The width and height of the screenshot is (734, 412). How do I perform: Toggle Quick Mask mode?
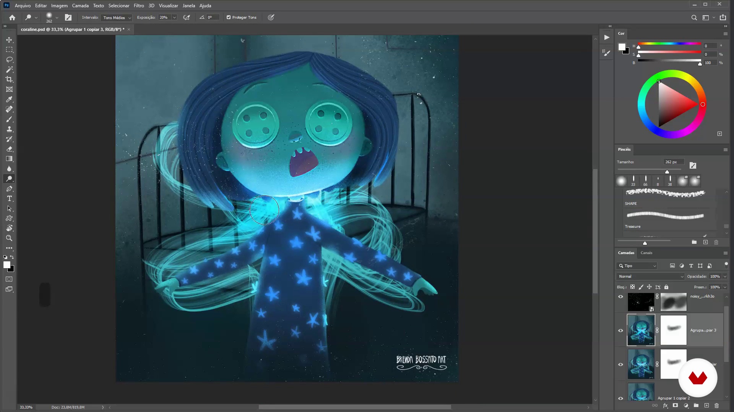coord(9,279)
